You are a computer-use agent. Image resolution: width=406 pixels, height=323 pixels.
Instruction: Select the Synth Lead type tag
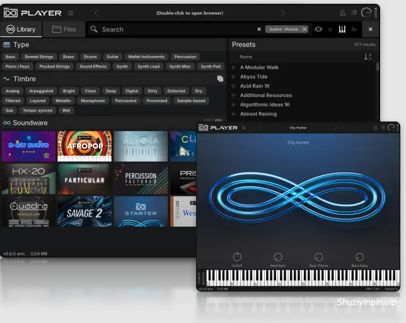149,67
